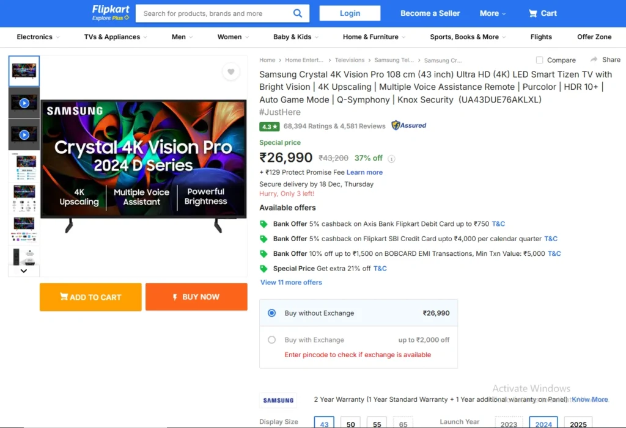Open View 11 more offers link
The image size is (626, 428).
point(291,283)
